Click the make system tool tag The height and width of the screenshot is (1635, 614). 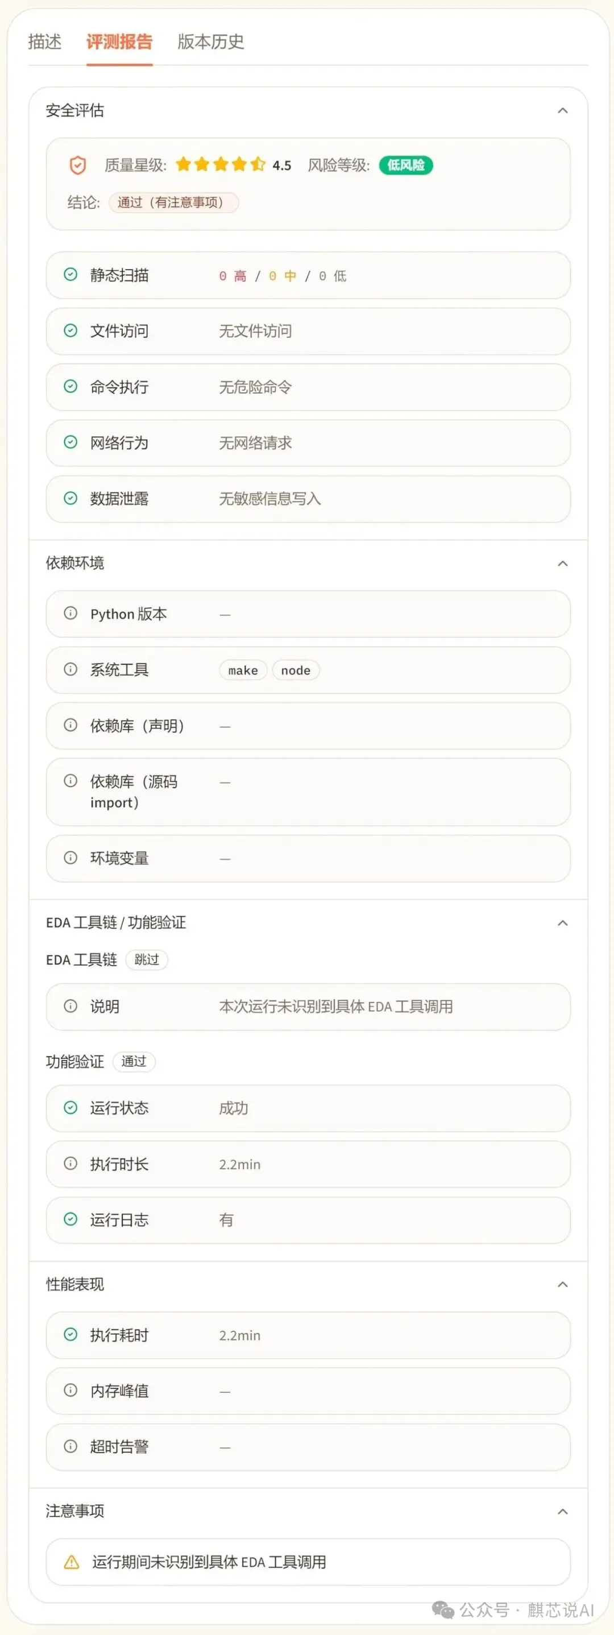click(243, 670)
